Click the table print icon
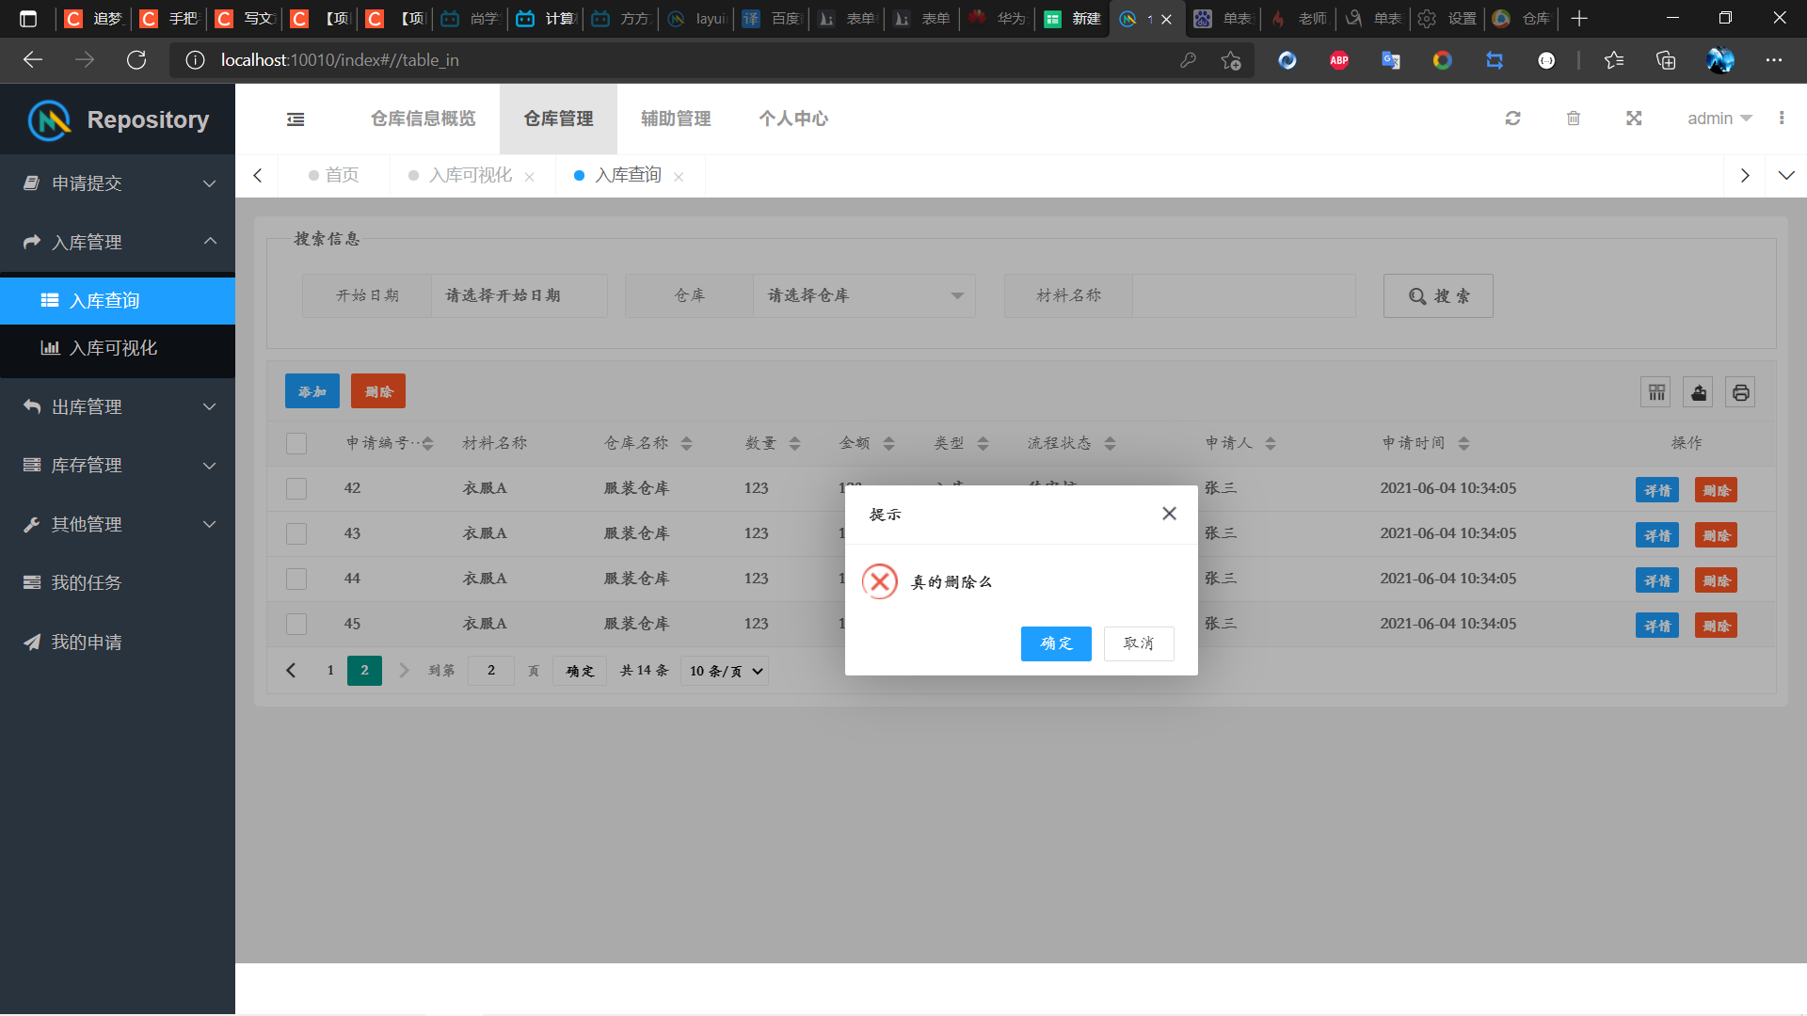 pyautogui.click(x=1740, y=392)
